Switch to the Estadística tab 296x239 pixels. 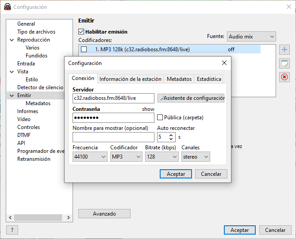209,79
